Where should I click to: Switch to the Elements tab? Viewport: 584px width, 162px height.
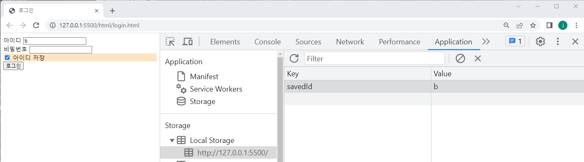[x=225, y=41]
